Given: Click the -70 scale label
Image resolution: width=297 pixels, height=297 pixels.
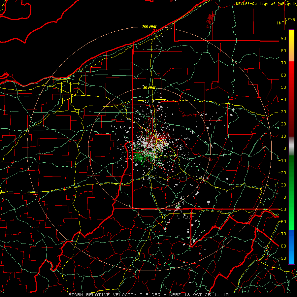Looking at the screenshot, I should coord(282,234).
